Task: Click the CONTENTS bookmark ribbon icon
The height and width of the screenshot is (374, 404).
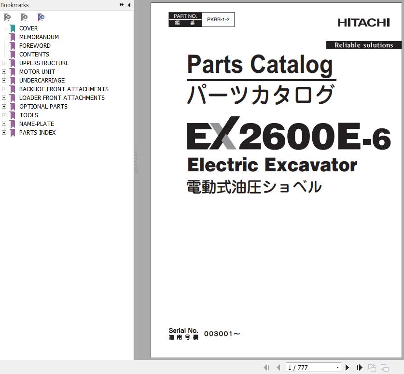Action: 13,55
